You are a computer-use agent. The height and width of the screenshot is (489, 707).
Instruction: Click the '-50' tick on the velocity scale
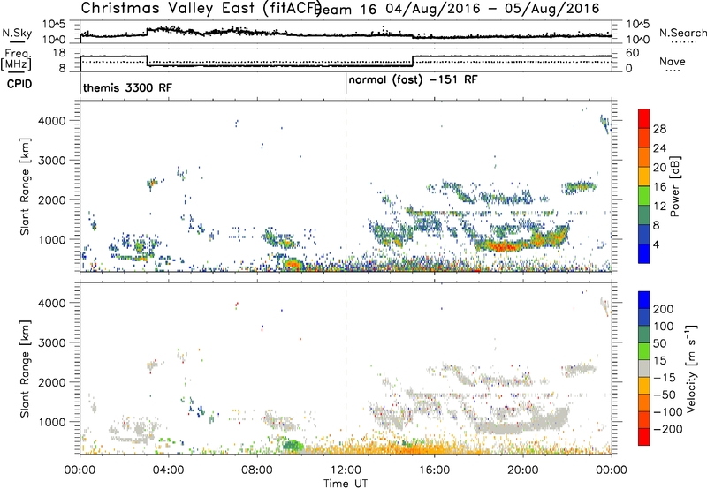pyautogui.click(x=665, y=395)
